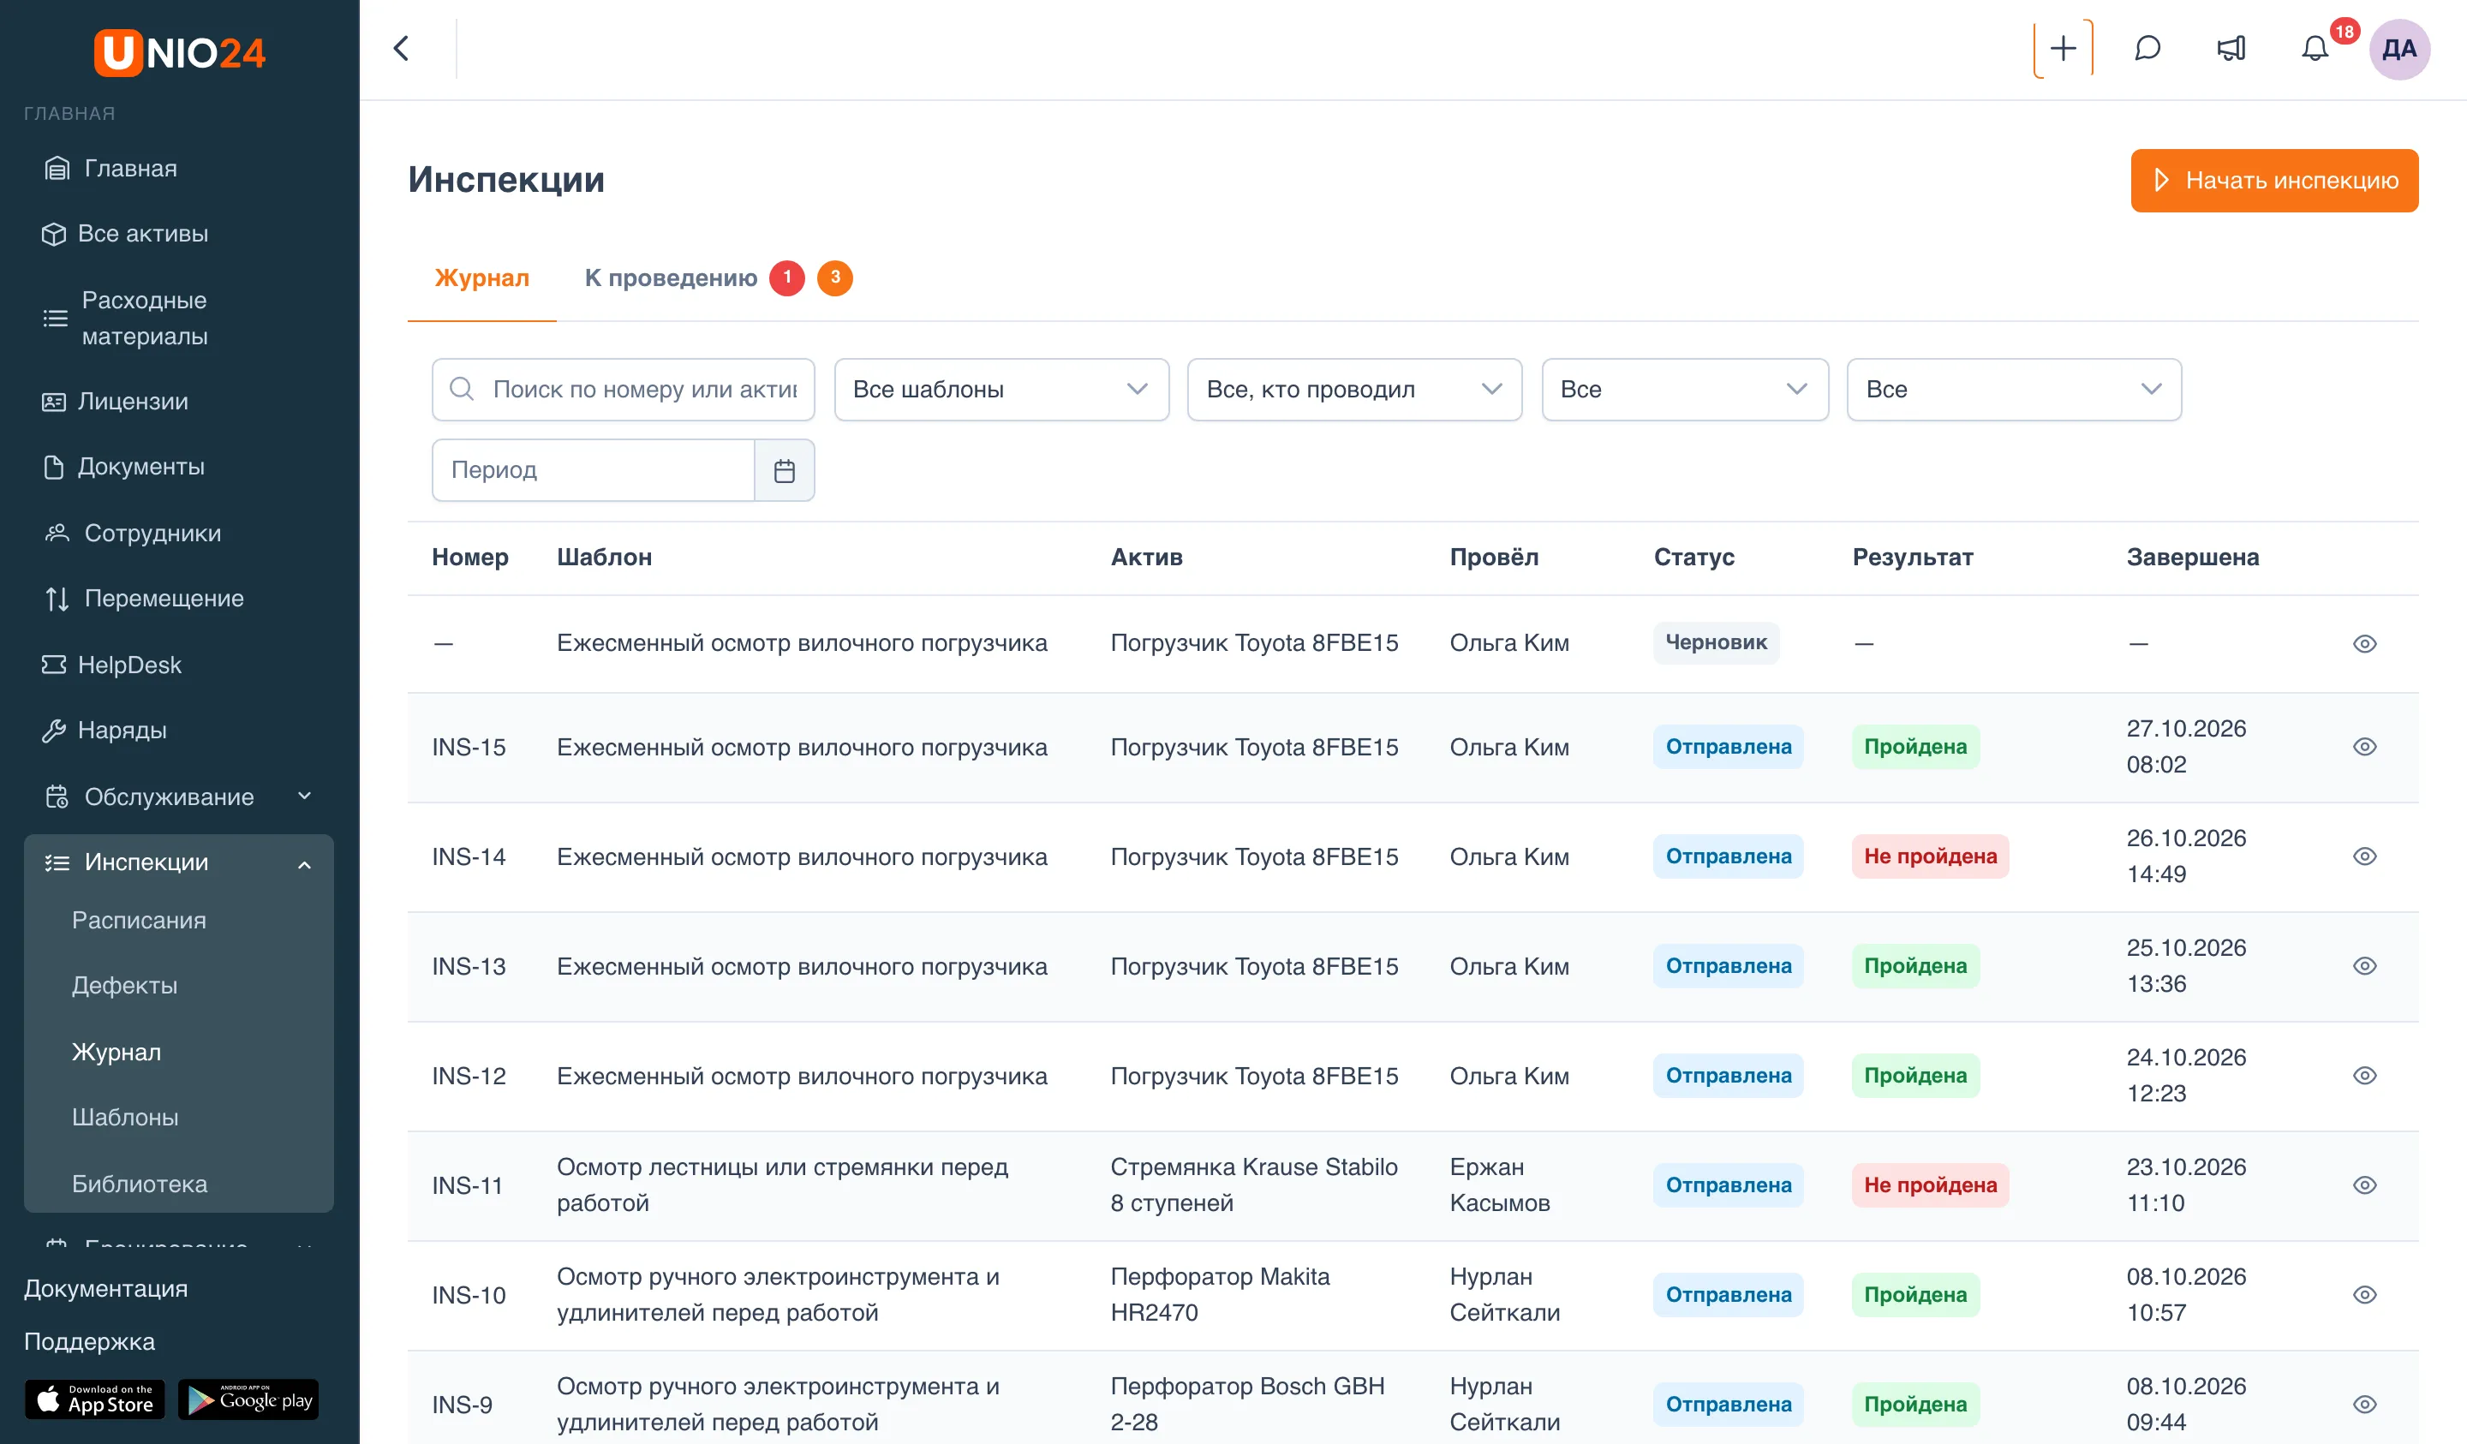Open Перемещение in sidebar

point(143,598)
